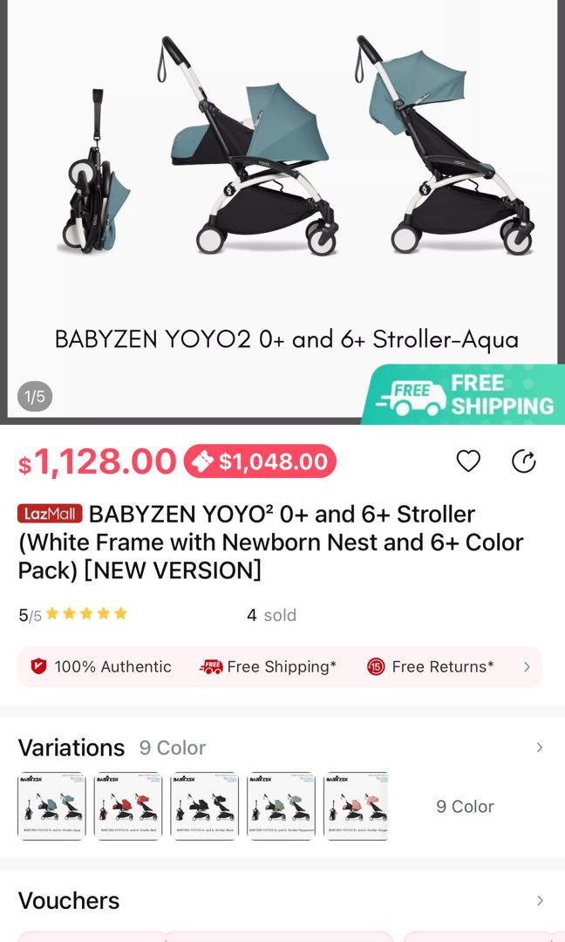
Task: Expand the service guarantees row chevron
Action: coord(526,666)
